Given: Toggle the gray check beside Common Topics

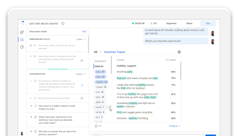Looking at the screenshot, I should pyautogui.click(x=179, y=52).
